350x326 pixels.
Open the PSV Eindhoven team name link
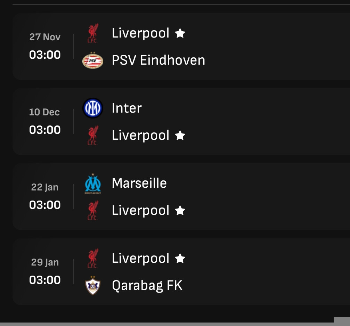point(158,60)
